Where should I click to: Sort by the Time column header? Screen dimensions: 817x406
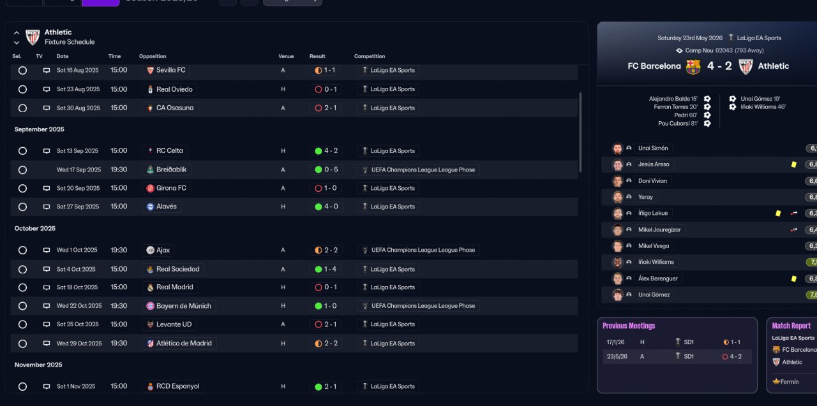point(114,56)
